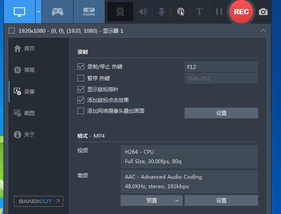Collapse the panel with the up chevron
The height and width of the screenshot is (214, 281).
pyautogui.click(x=263, y=31)
